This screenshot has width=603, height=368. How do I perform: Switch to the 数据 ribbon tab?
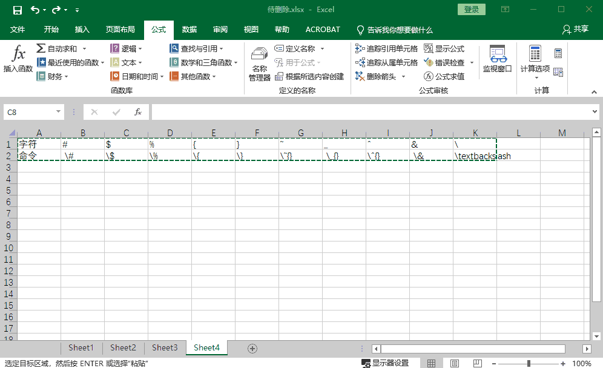click(189, 29)
